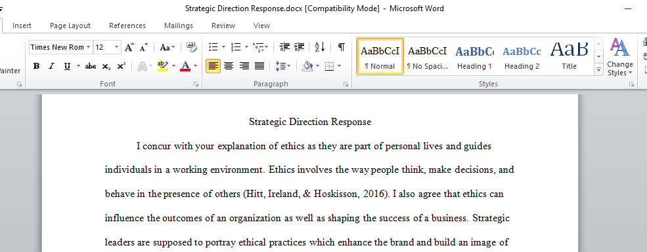Click the Clear Formatting icon
The height and width of the screenshot is (252, 647).
pos(191,47)
